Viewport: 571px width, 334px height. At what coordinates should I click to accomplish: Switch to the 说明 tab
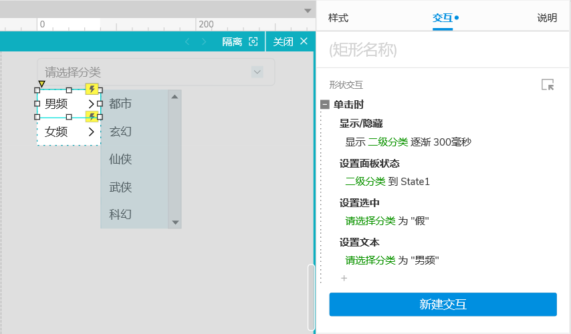tap(547, 18)
